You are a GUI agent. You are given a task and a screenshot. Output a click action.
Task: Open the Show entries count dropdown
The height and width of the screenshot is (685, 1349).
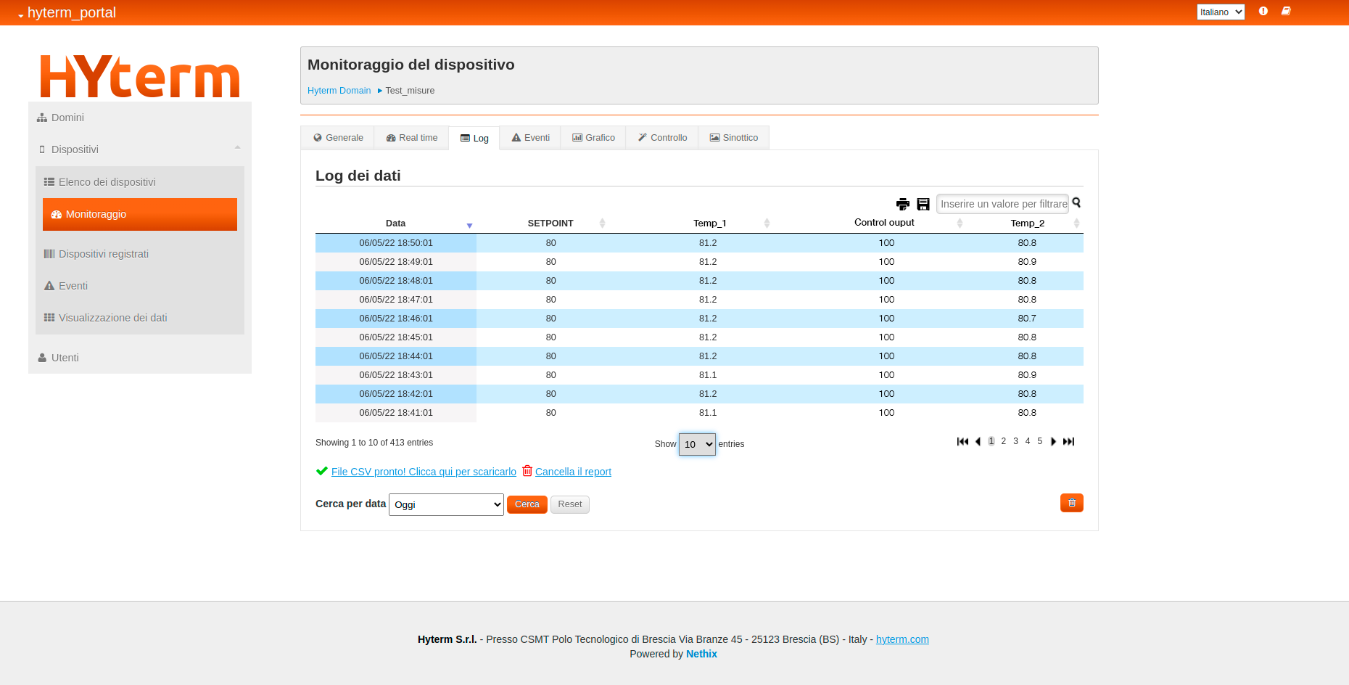(x=697, y=444)
